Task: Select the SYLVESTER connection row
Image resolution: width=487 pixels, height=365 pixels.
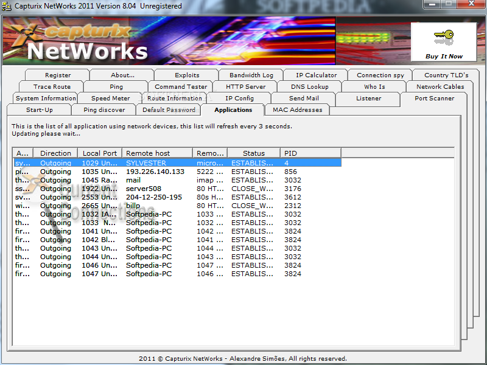Action: point(178,162)
